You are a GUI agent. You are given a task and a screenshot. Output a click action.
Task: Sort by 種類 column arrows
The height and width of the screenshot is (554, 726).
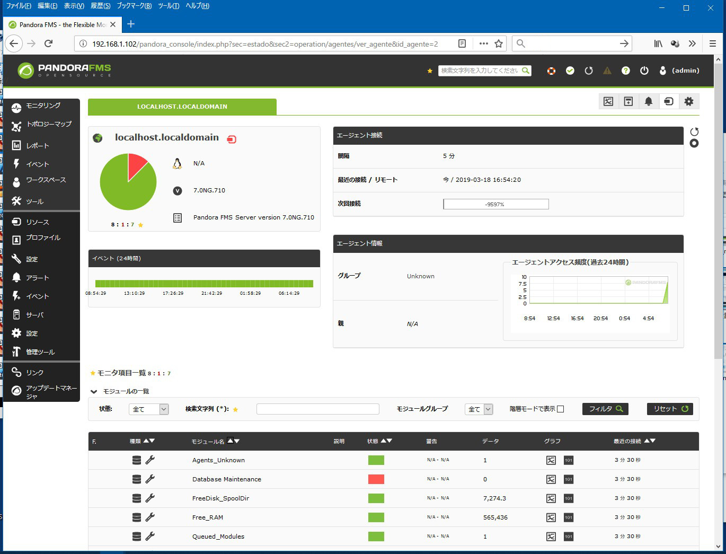click(x=149, y=441)
